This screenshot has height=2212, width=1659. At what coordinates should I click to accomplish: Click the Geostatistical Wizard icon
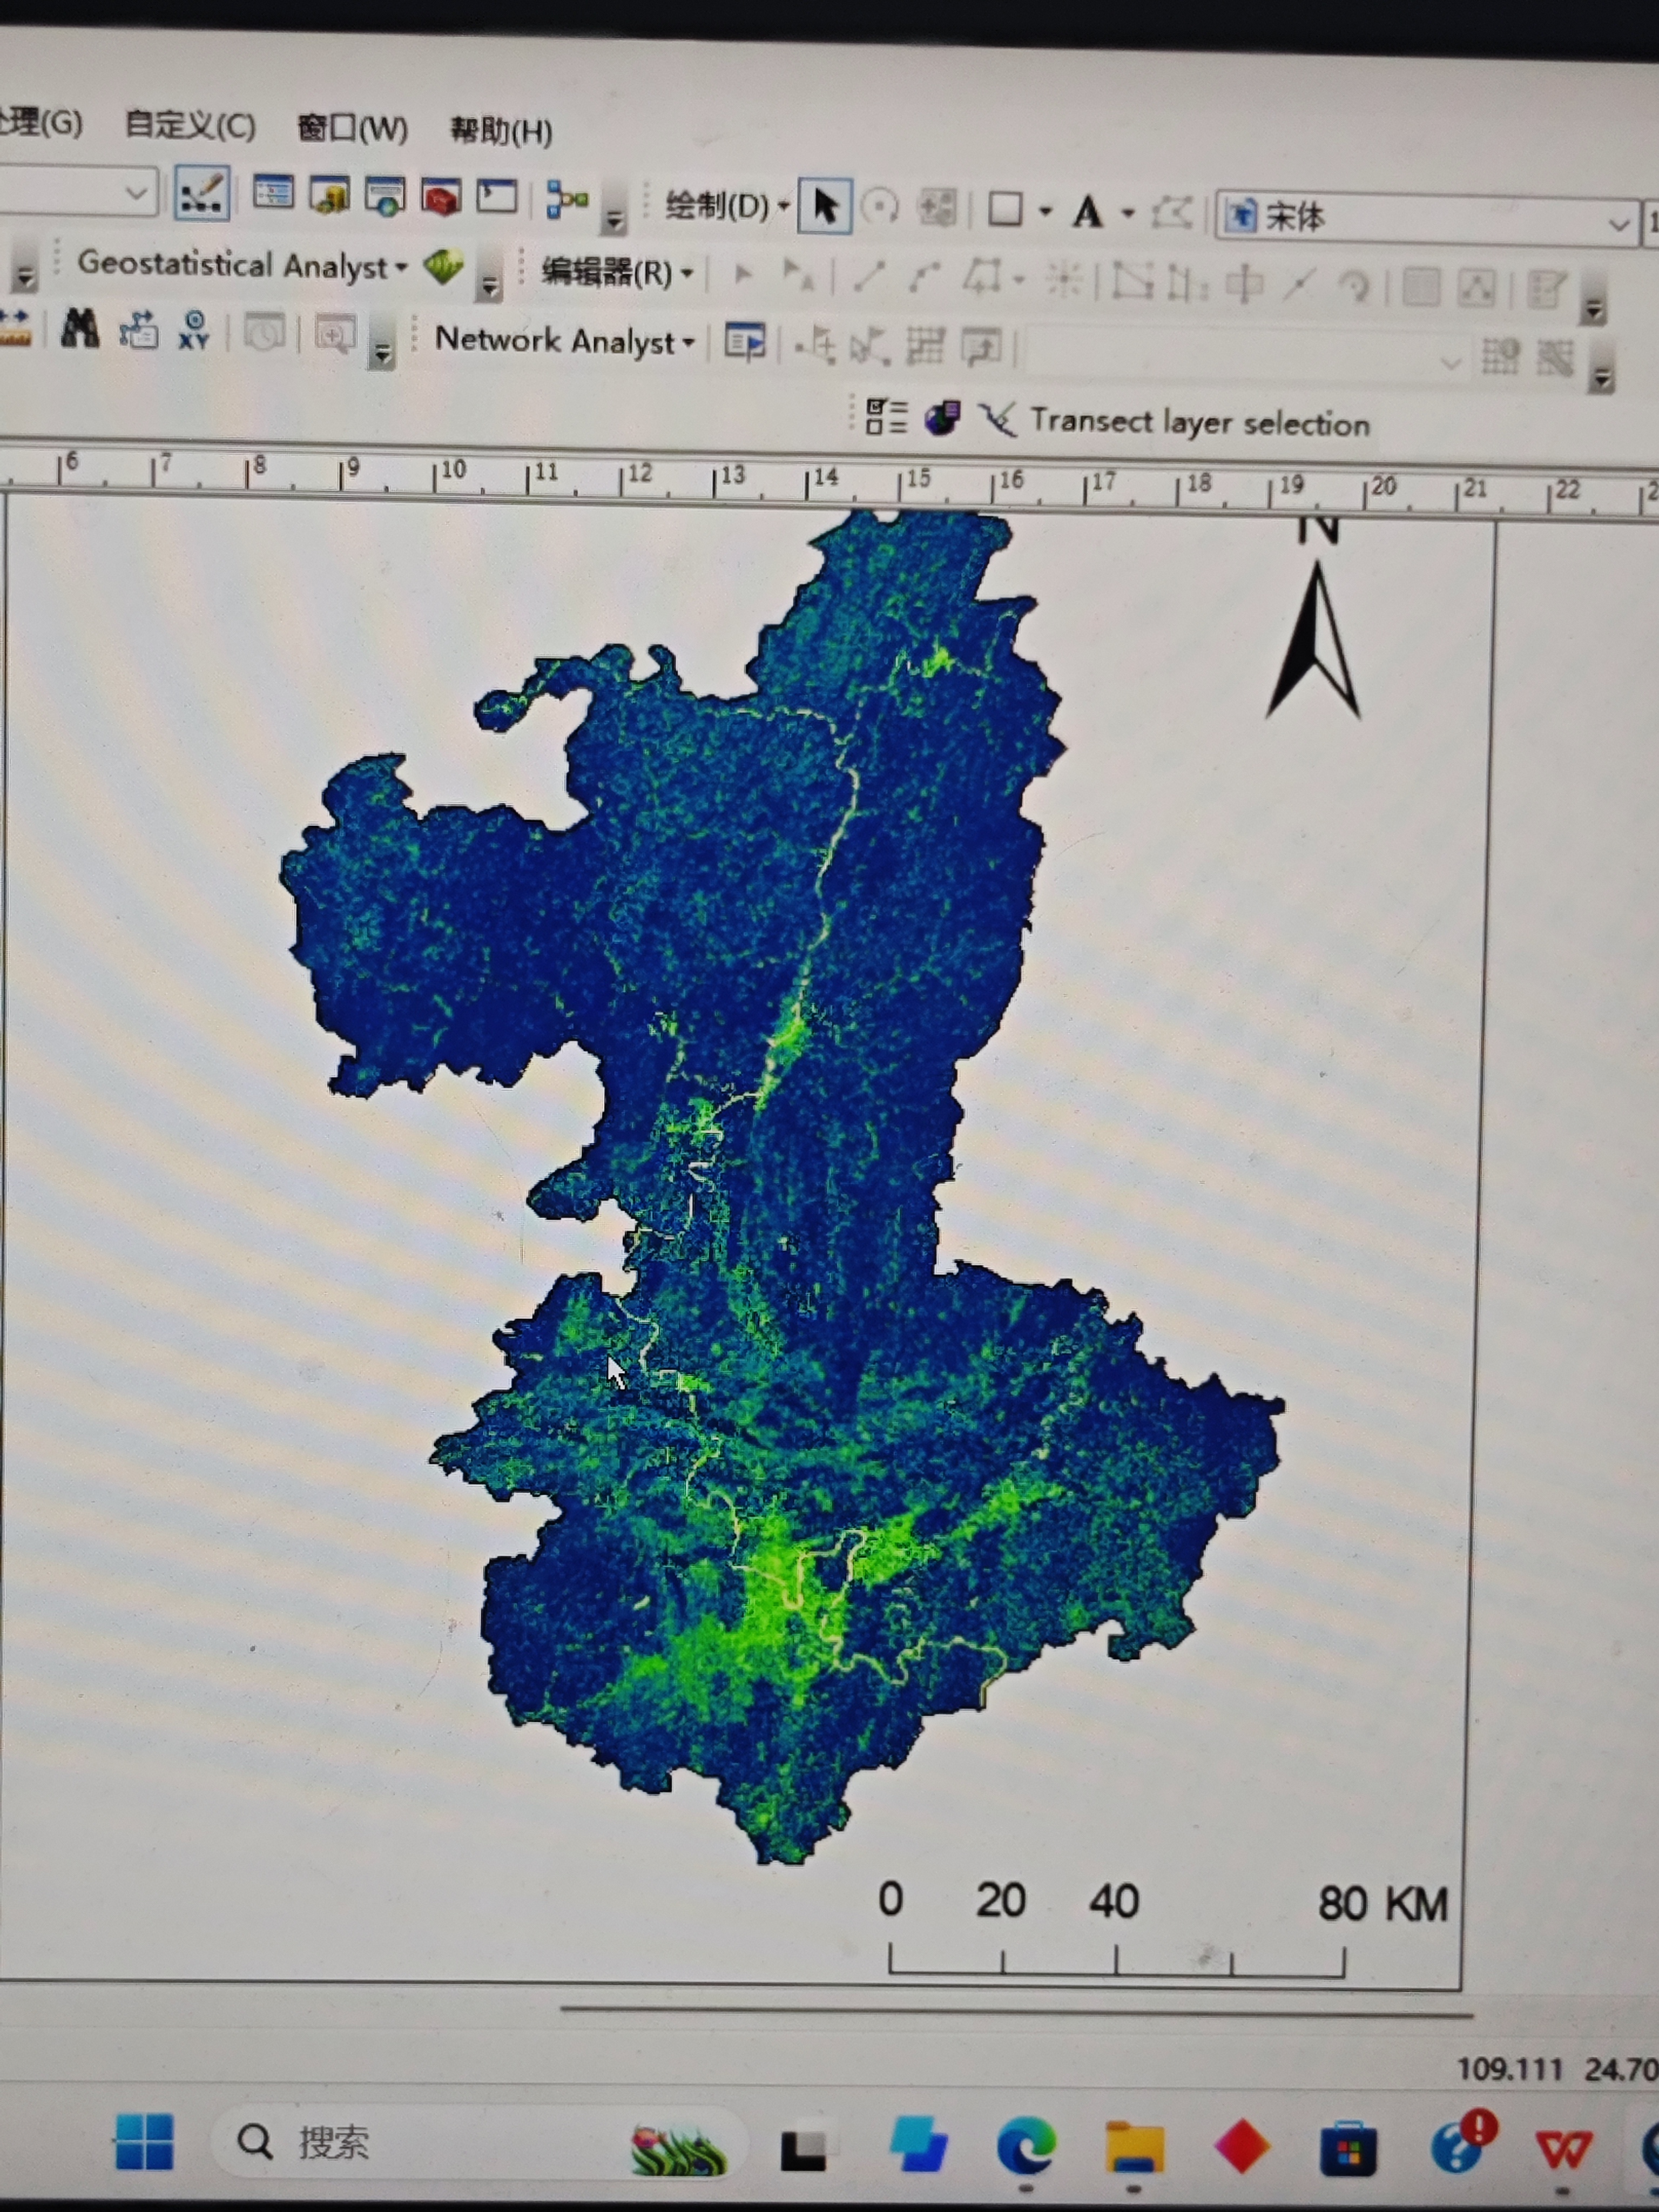point(443,266)
